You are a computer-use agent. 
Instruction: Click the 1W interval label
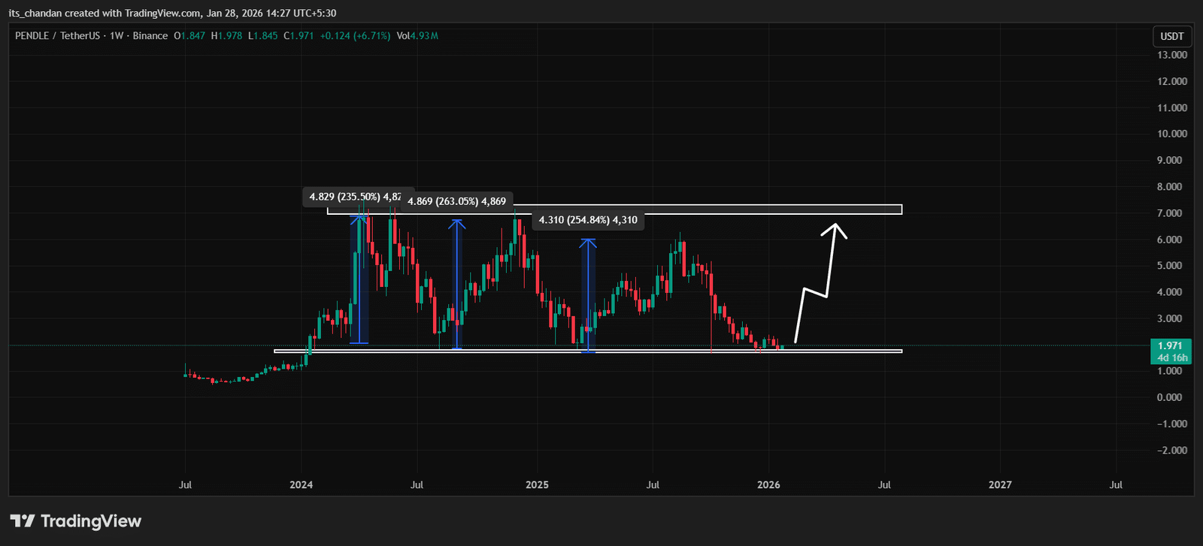pyautogui.click(x=117, y=36)
